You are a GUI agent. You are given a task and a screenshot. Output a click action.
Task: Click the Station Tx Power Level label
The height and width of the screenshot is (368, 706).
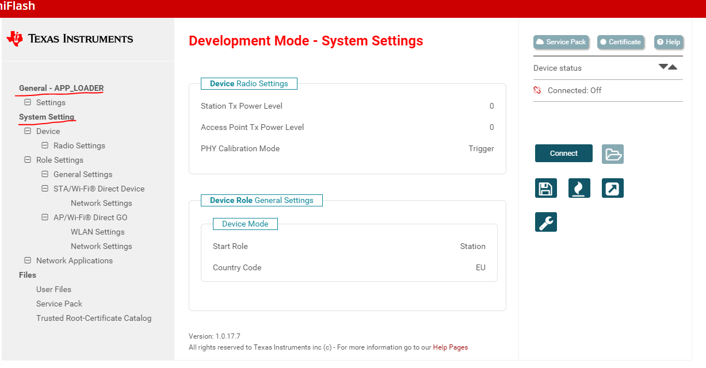point(242,106)
